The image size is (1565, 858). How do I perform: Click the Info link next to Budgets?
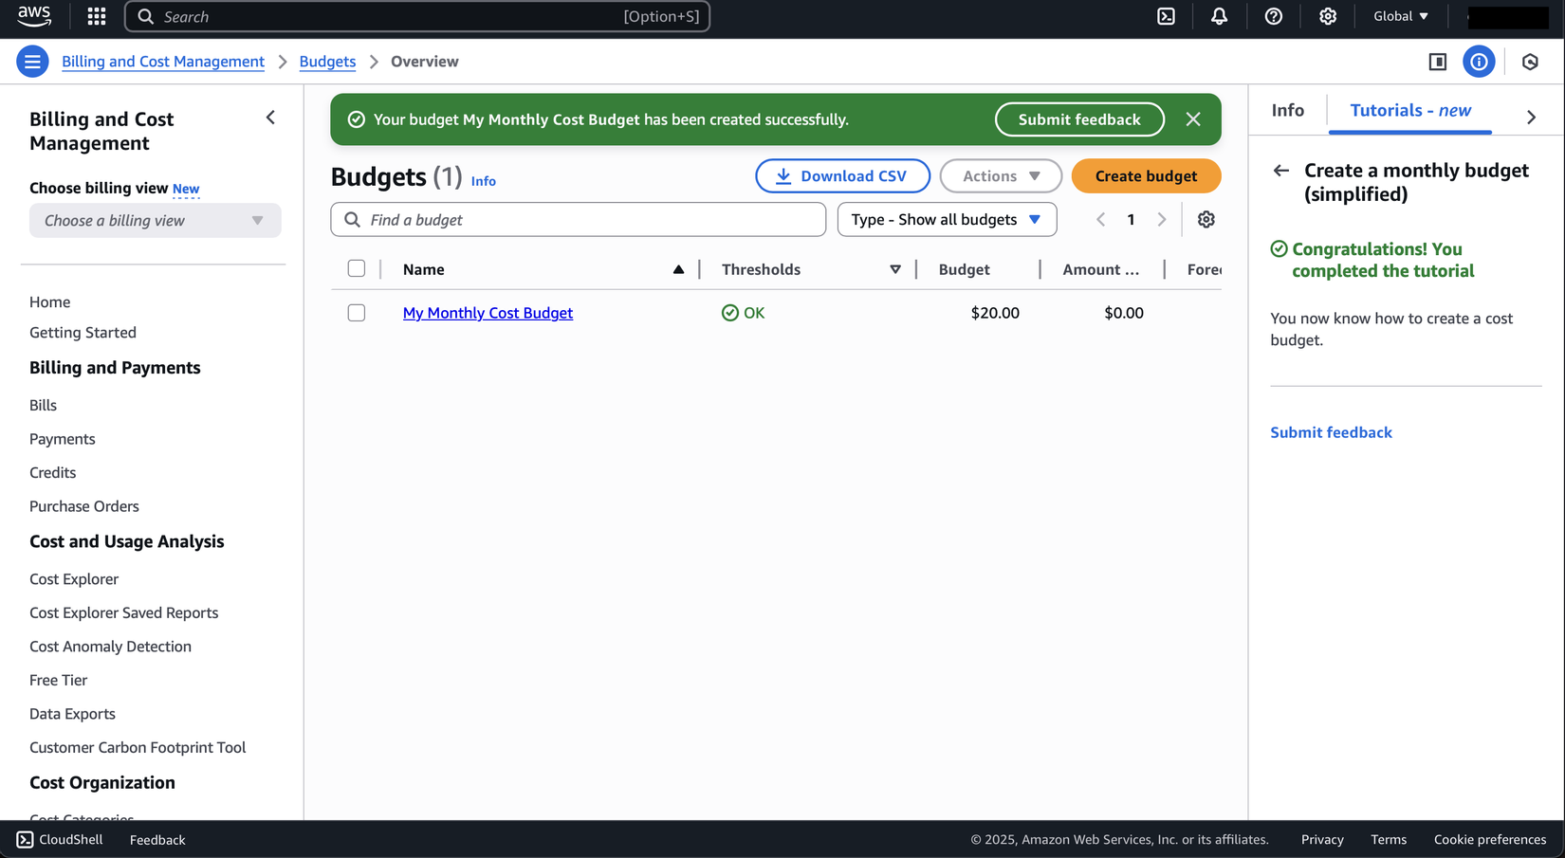(483, 181)
